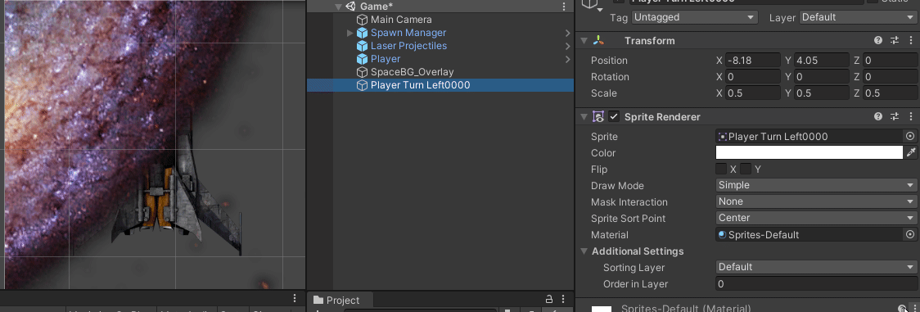Collapse the Additional Settings foldout
Screen dimensions: 920x312
pyautogui.click(x=584, y=251)
